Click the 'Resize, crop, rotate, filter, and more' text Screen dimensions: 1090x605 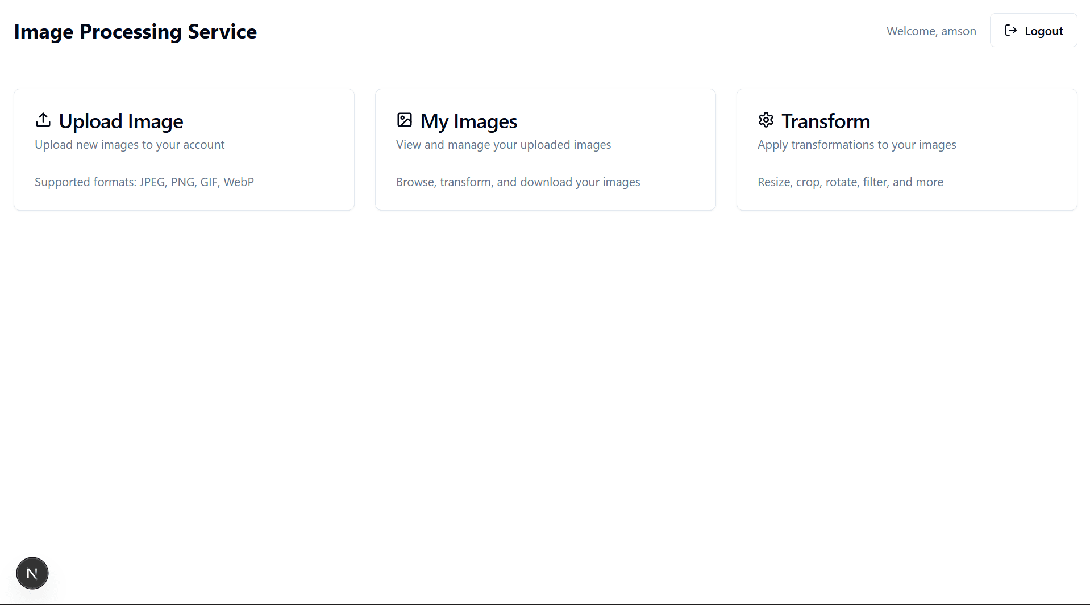tap(850, 182)
